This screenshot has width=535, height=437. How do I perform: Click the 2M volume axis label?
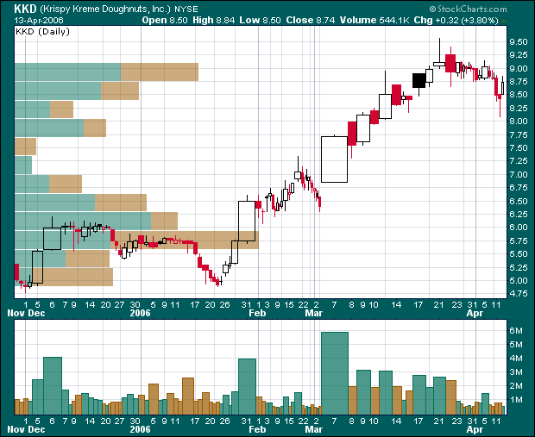[516, 386]
